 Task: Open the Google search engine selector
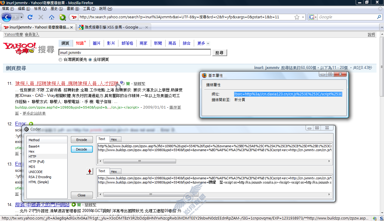point(313,17)
